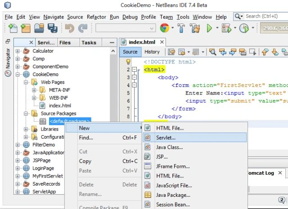The image size is (288, 209).
Task: Click the green Run Project arrow
Action: pyautogui.click(x=209, y=28)
